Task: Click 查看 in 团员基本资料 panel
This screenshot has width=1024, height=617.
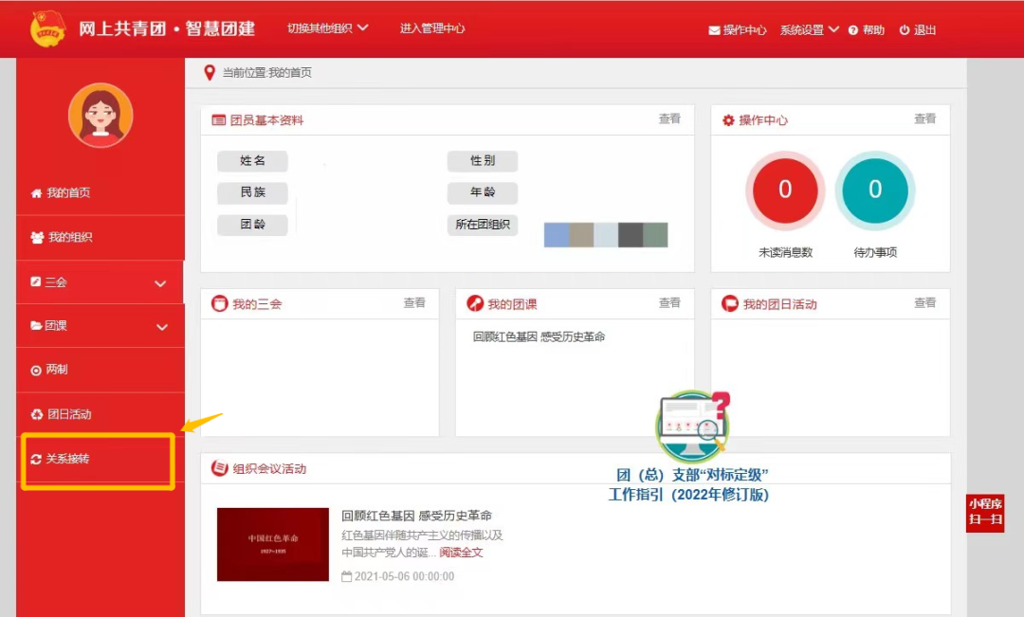Action: pos(669,119)
